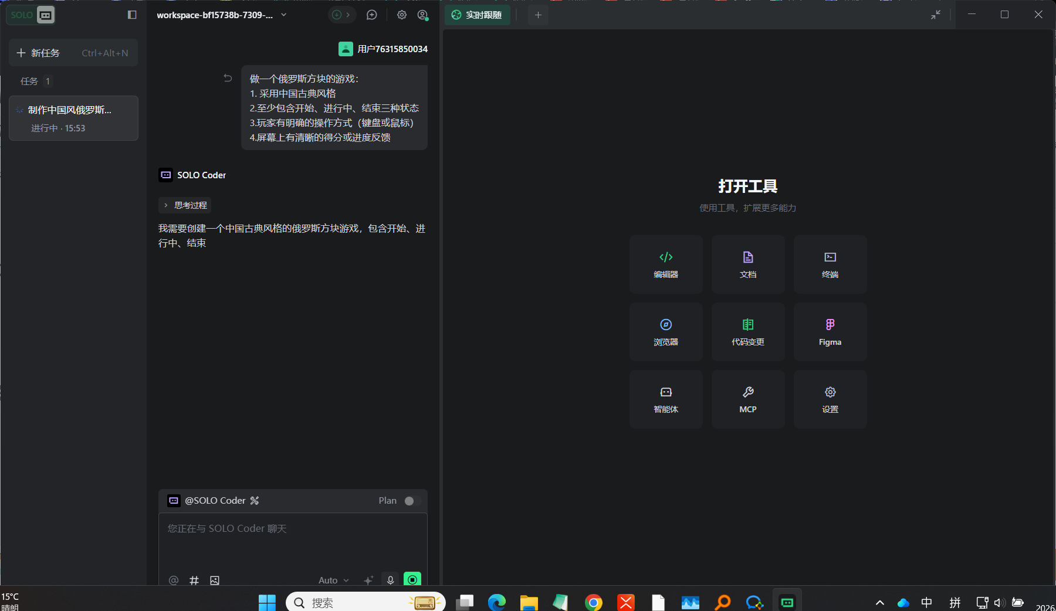The height and width of the screenshot is (611, 1056).
Task: Open the 文档 (documents) tool
Action: (x=748, y=264)
